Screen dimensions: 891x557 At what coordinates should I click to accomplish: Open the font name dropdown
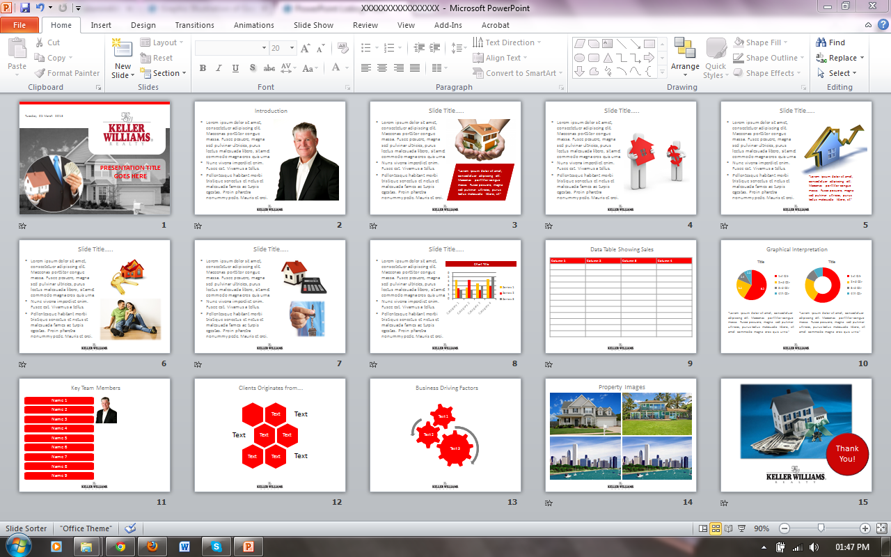(264, 48)
